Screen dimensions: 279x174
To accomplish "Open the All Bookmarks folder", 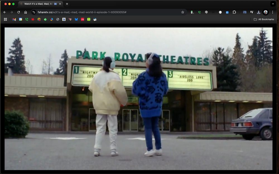I will tap(264, 19).
